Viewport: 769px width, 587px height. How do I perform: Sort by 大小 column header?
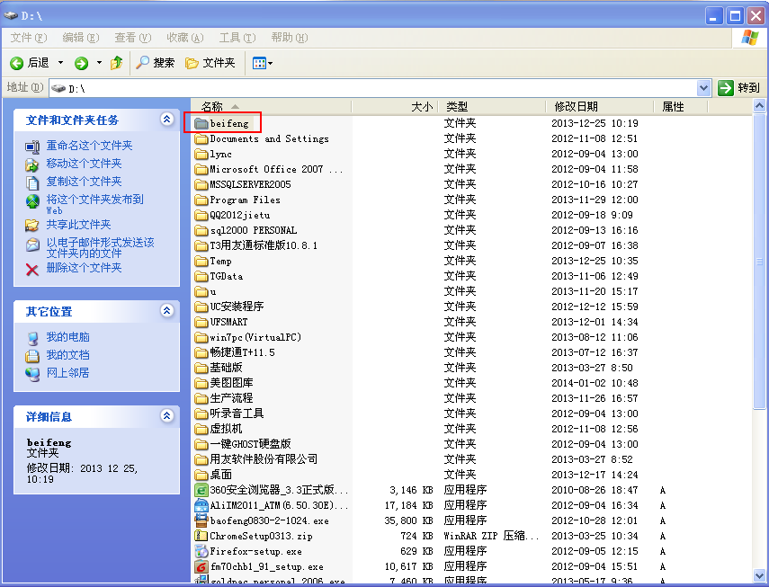pyautogui.click(x=395, y=106)
